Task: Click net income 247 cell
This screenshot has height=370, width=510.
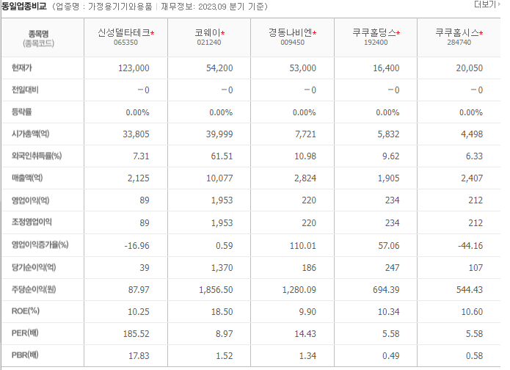Action: tap(393, 268)
